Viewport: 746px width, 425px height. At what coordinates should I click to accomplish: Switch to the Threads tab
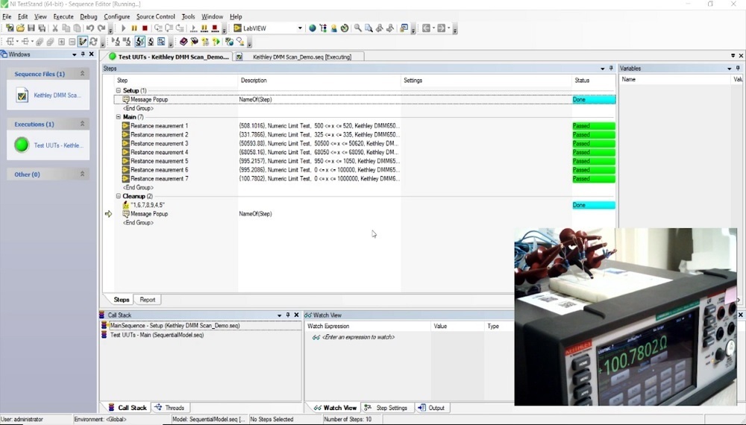[x=170, y=407]
